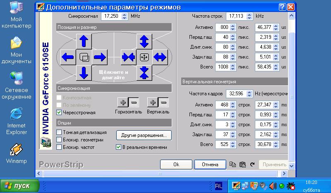
Task: Click the undo/reset arrow icon
Action: click(x=252, y=165)
